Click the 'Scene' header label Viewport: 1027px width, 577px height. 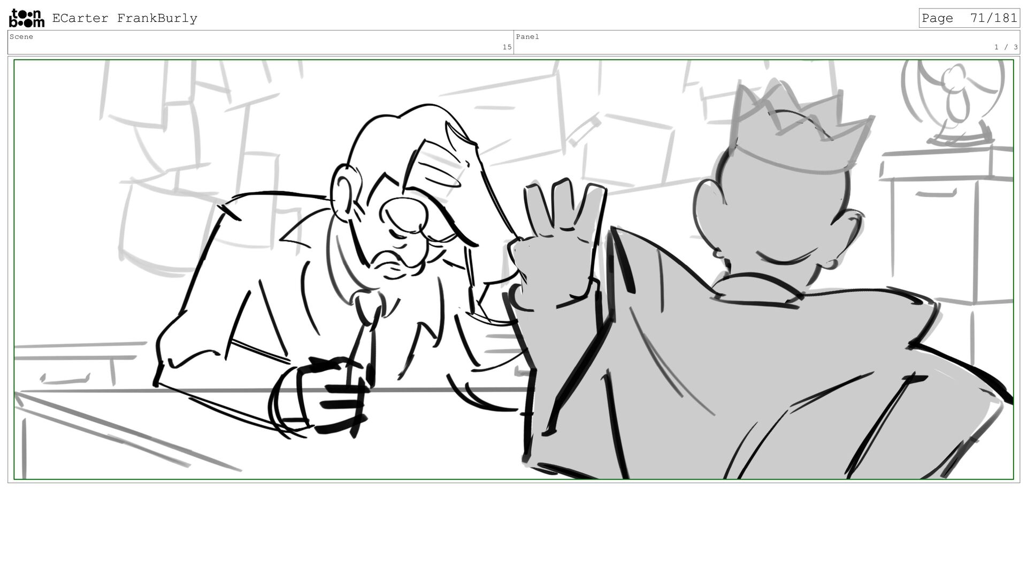(x=21, y=37)
